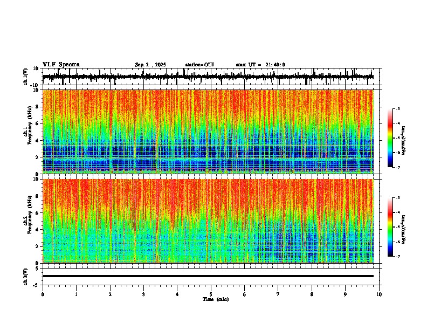Click the time axis tick "4"
This screenshot has height=330, width=427.
tap(177, 294)
